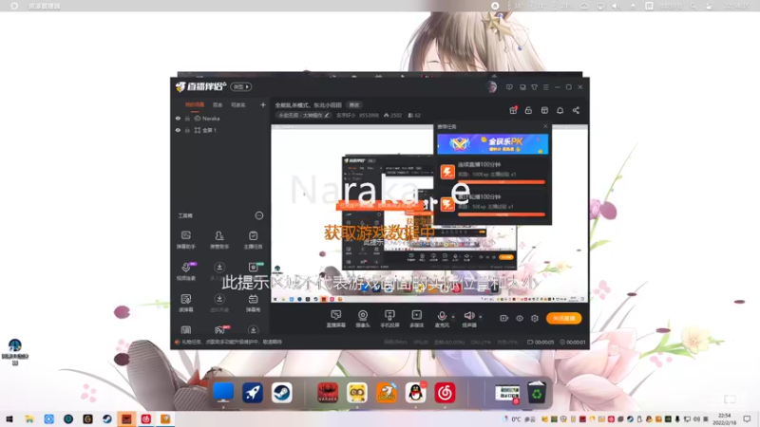Add a 多媒体 media source
The image size is (760, 427).
pyautogui.click(x=416, y=319)
